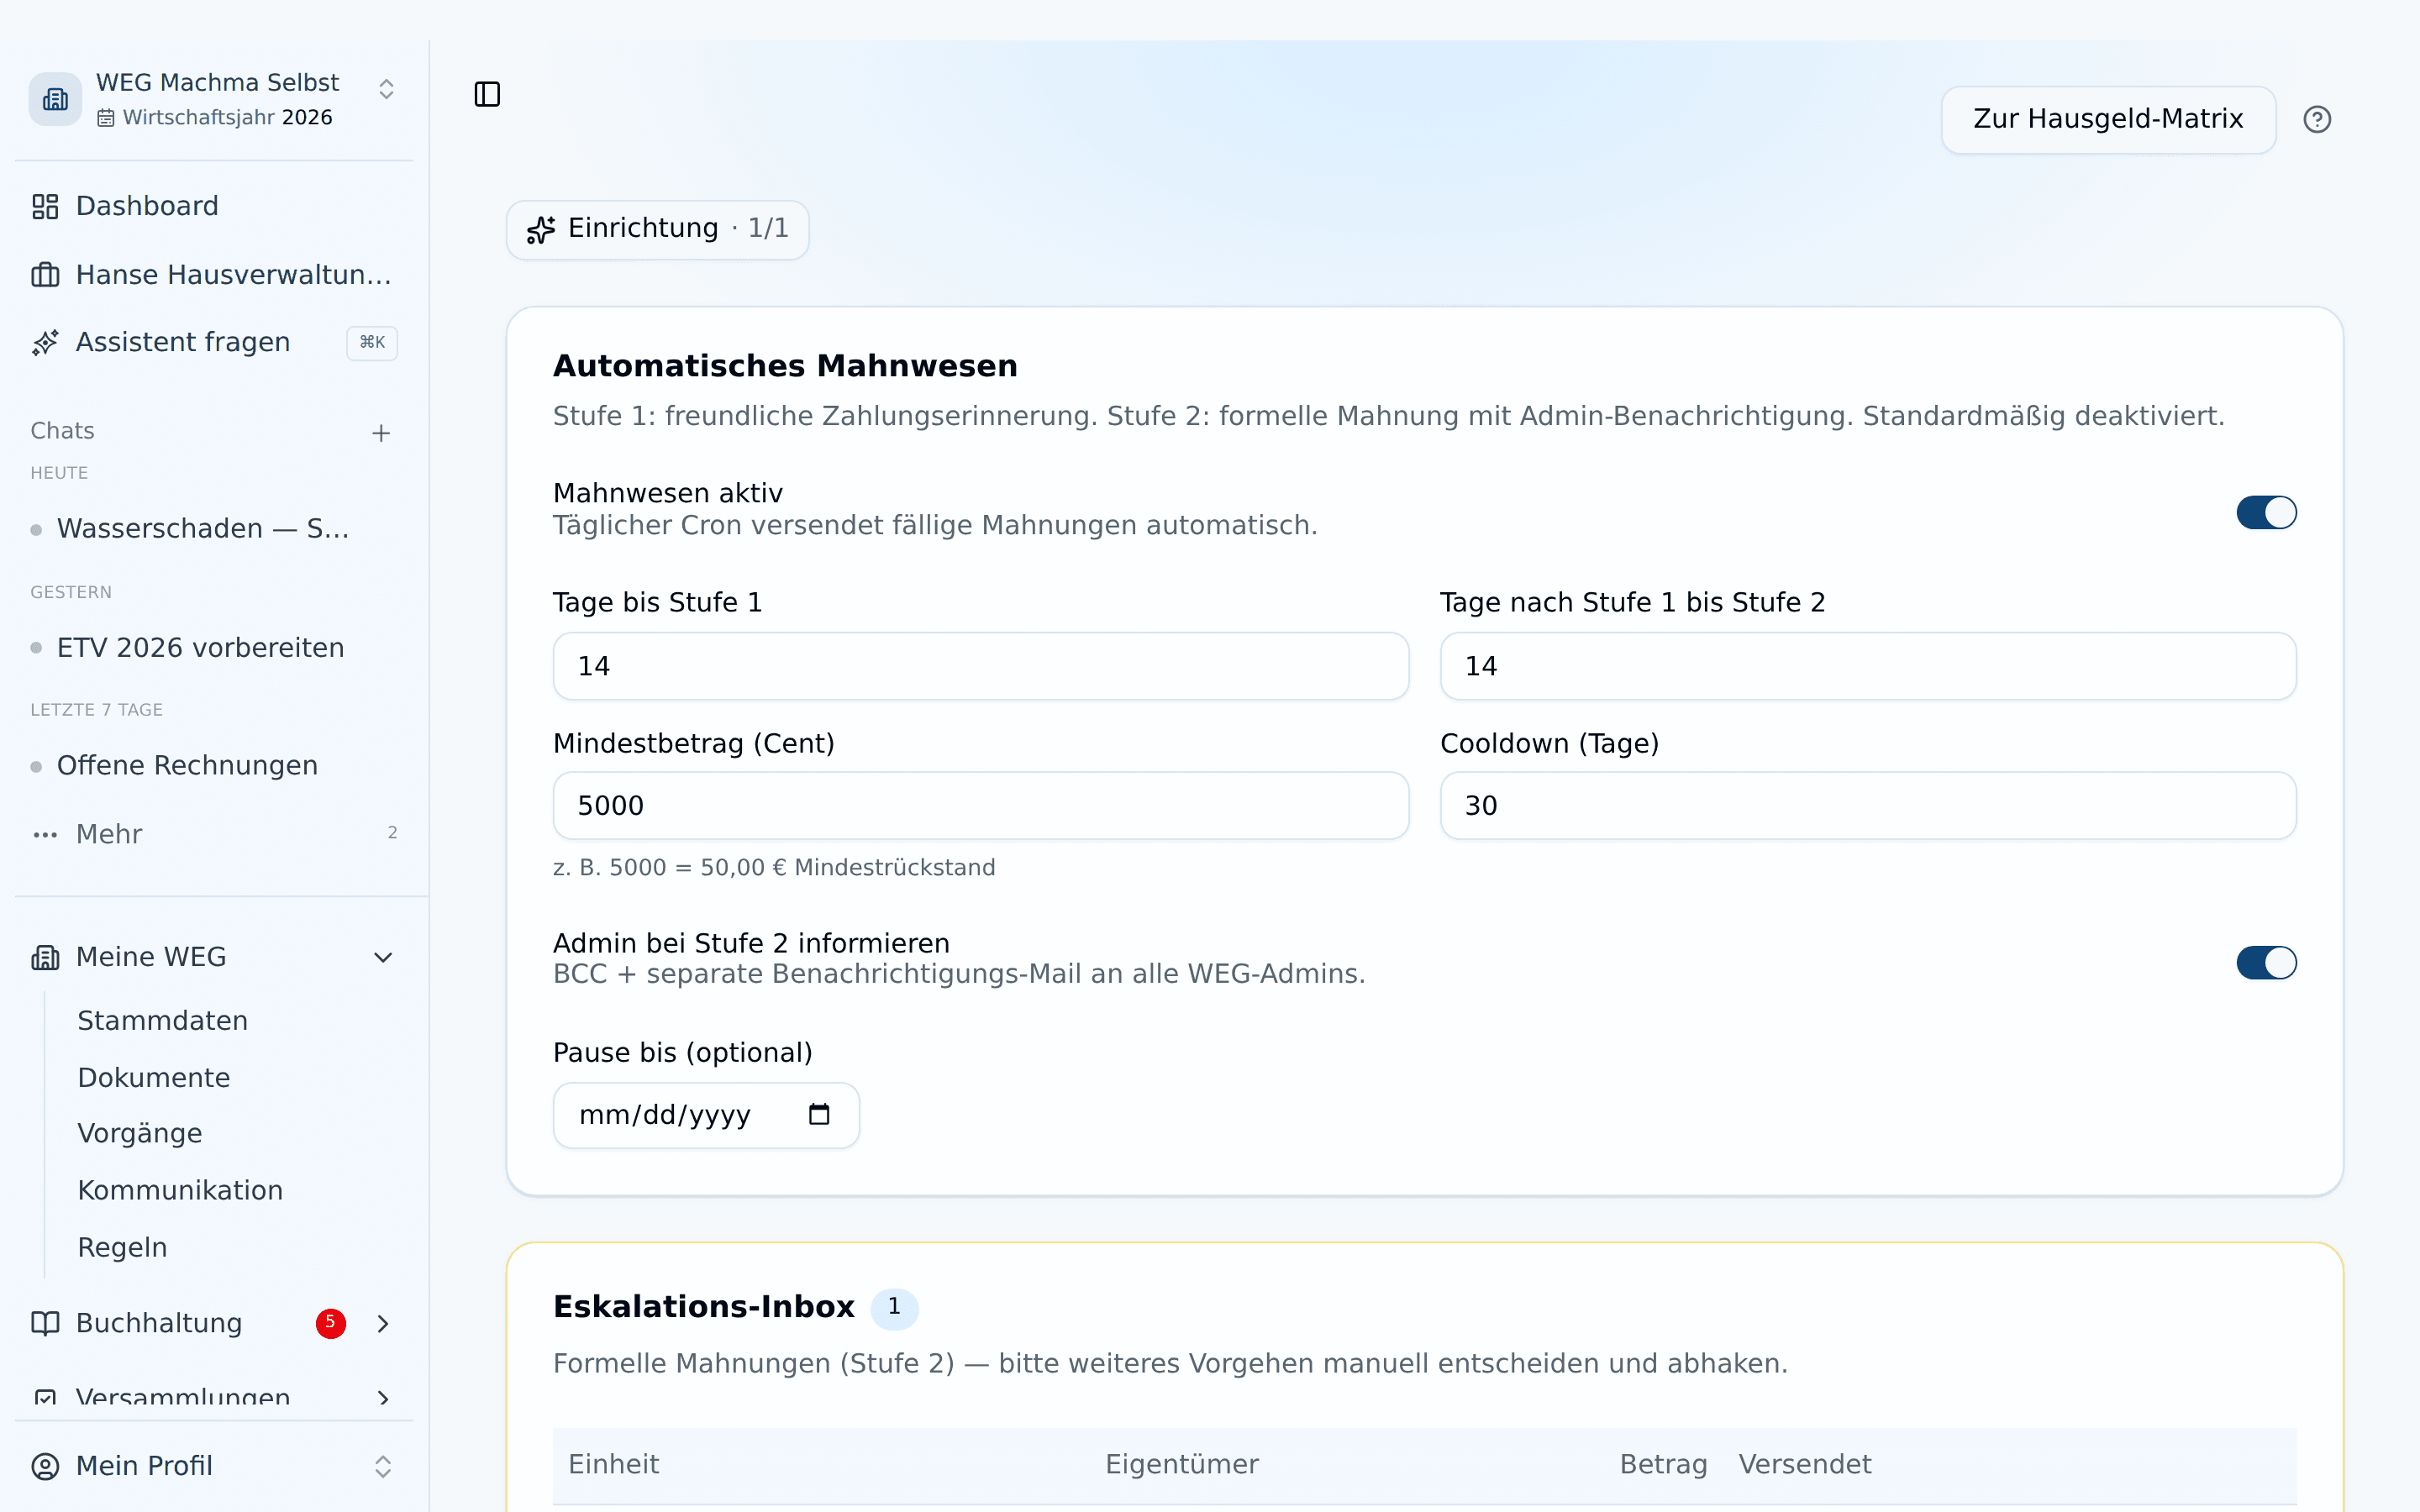Open ETV 2026 vorbereiten chat
This screenshot has width=2420, height=1512.
[200, 647]
